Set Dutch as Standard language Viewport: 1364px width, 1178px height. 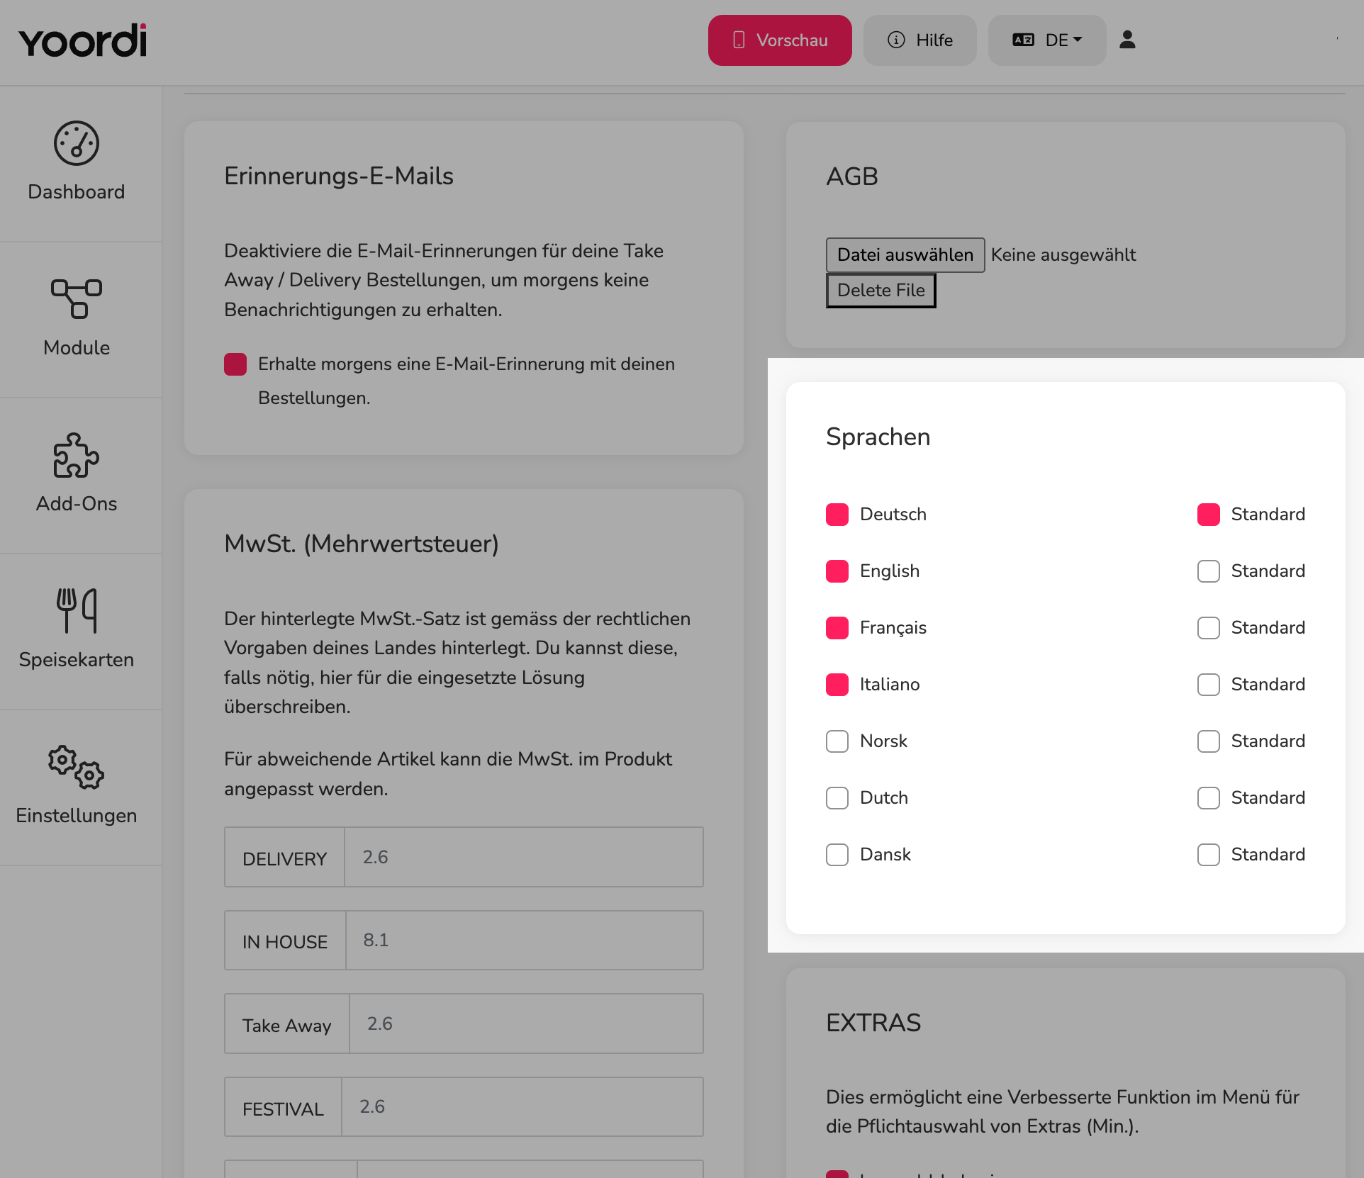pyautogui.click(x=1209, y=798)
